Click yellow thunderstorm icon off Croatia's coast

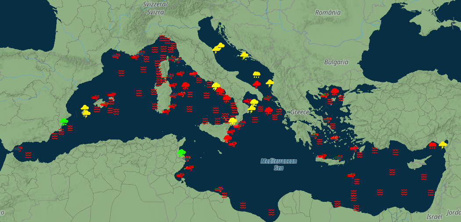coord(244,56)
